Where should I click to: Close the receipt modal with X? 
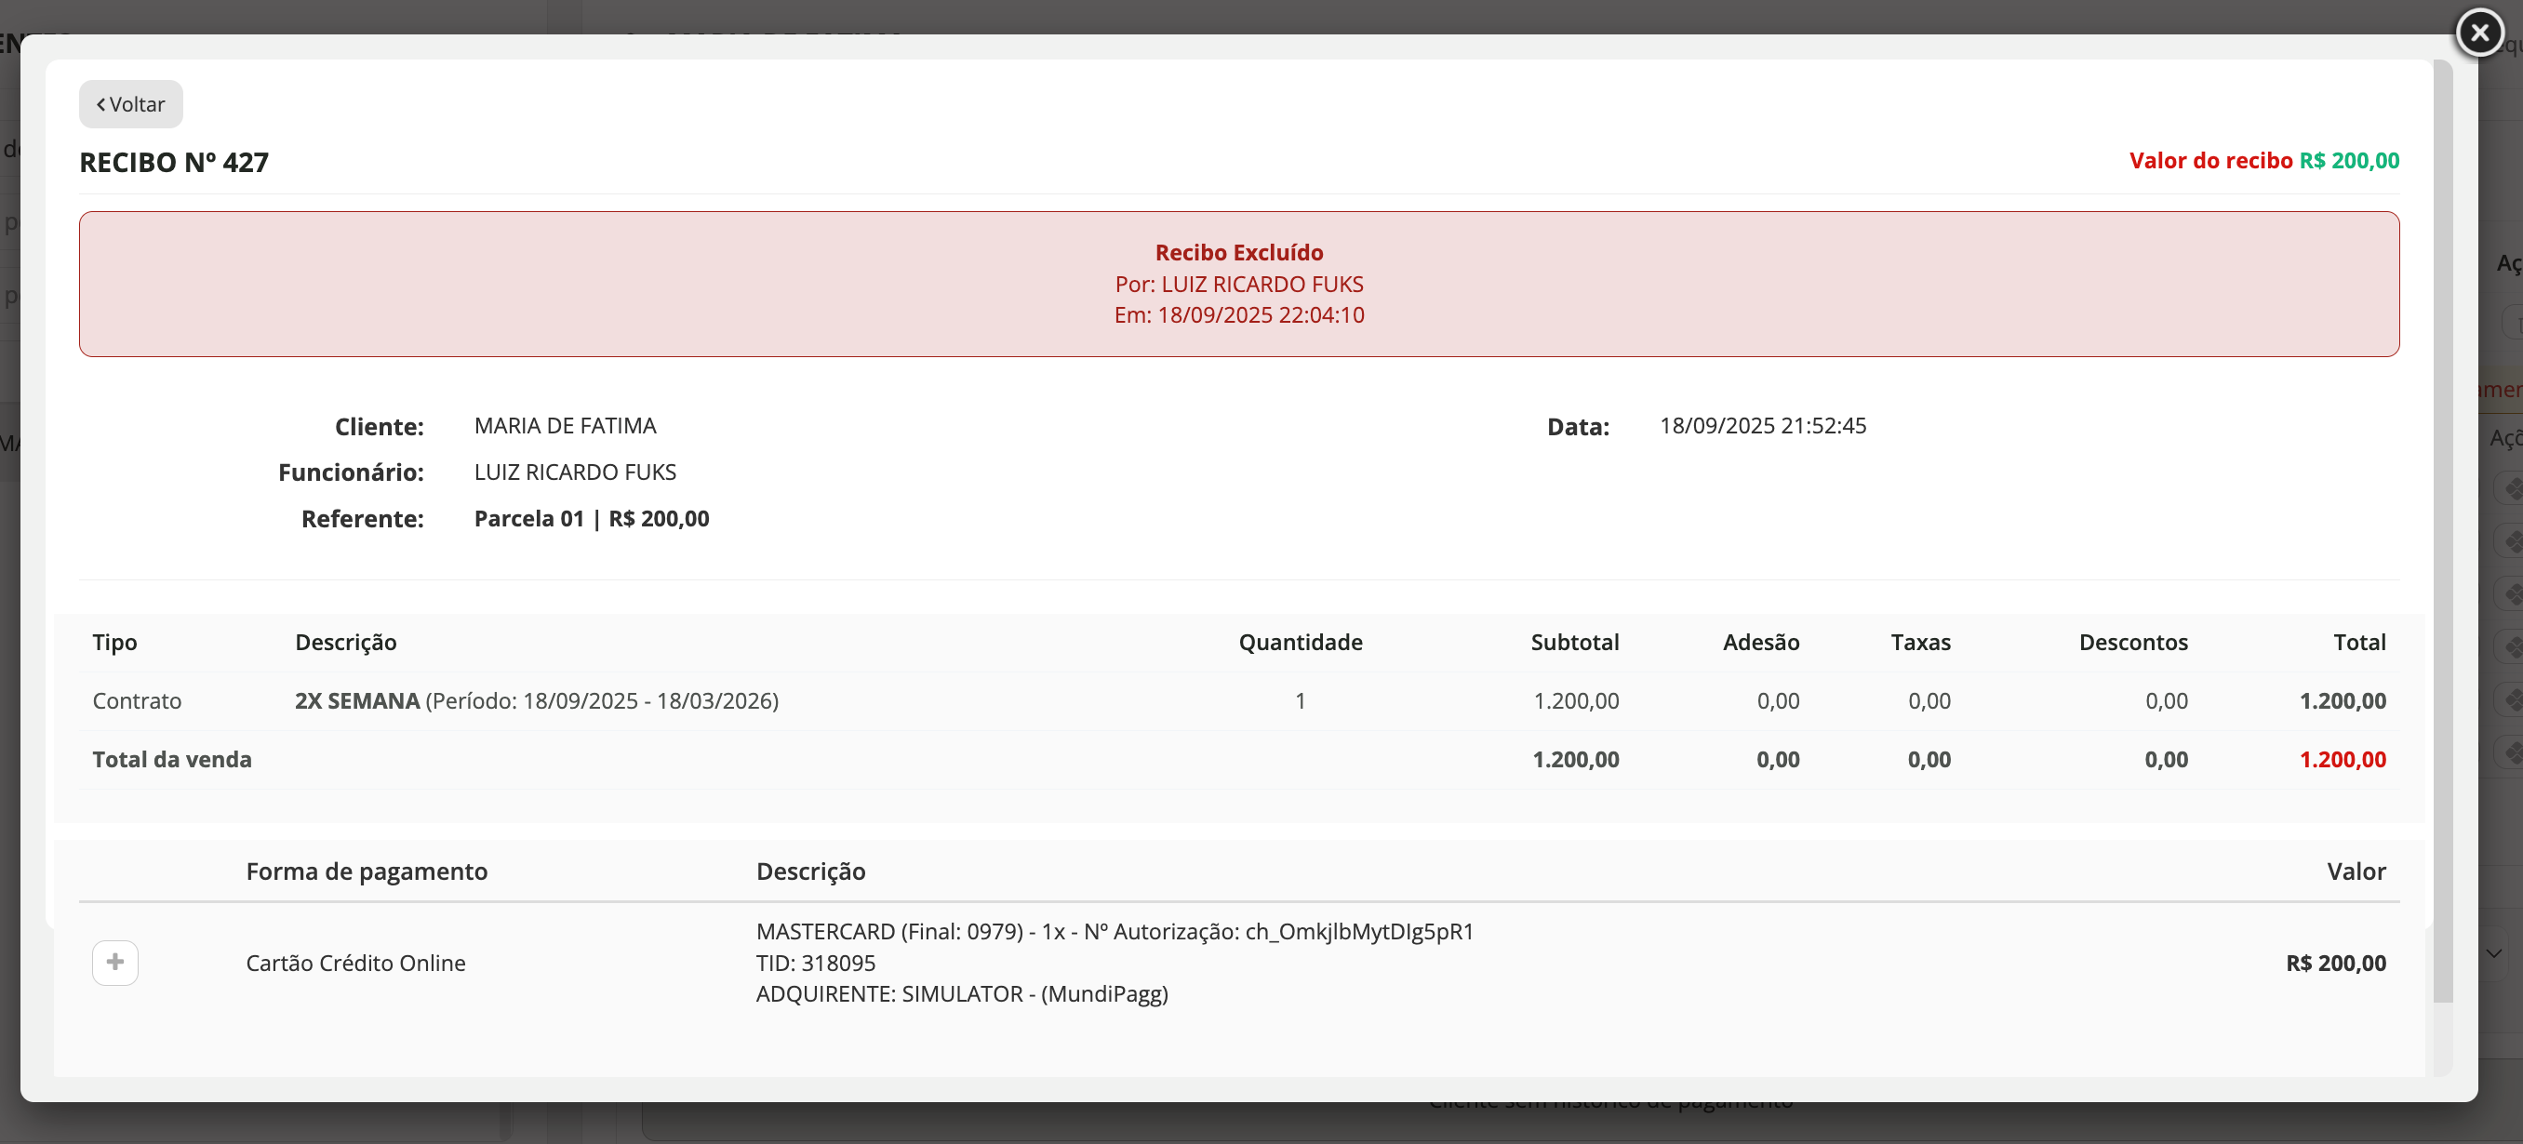[x=2479, y=33]
